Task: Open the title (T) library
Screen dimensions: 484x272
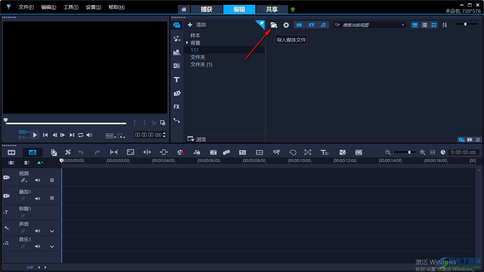Action: [x=177, y=79]
